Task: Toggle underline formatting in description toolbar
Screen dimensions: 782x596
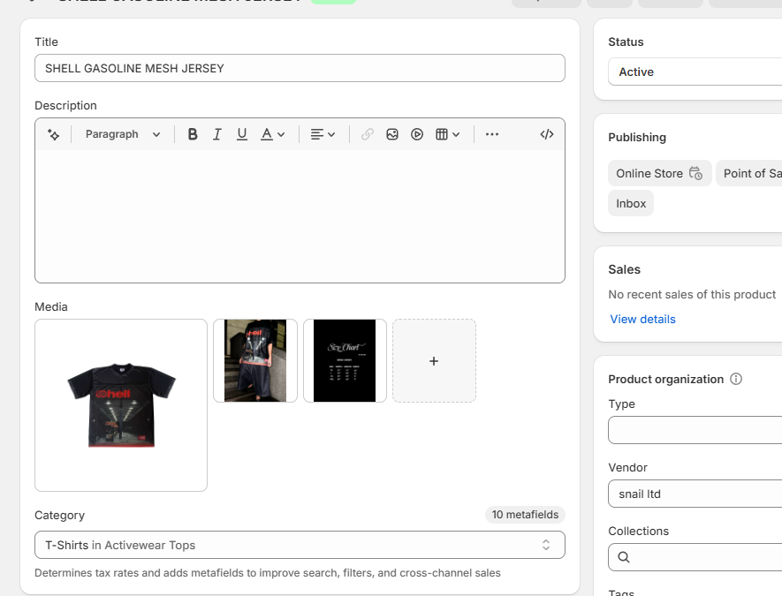Action: 242,134
